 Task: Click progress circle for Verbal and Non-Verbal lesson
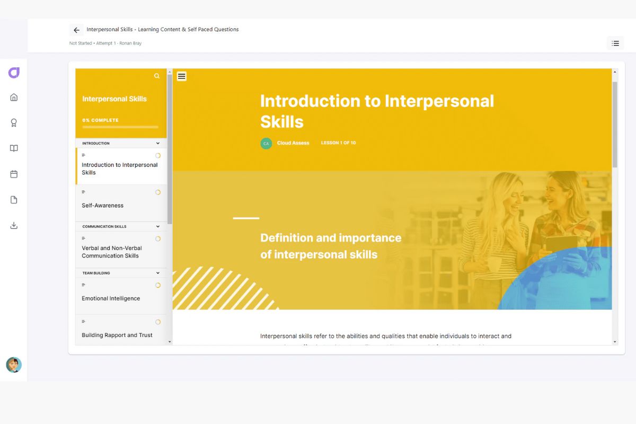[x=158, y=239]
